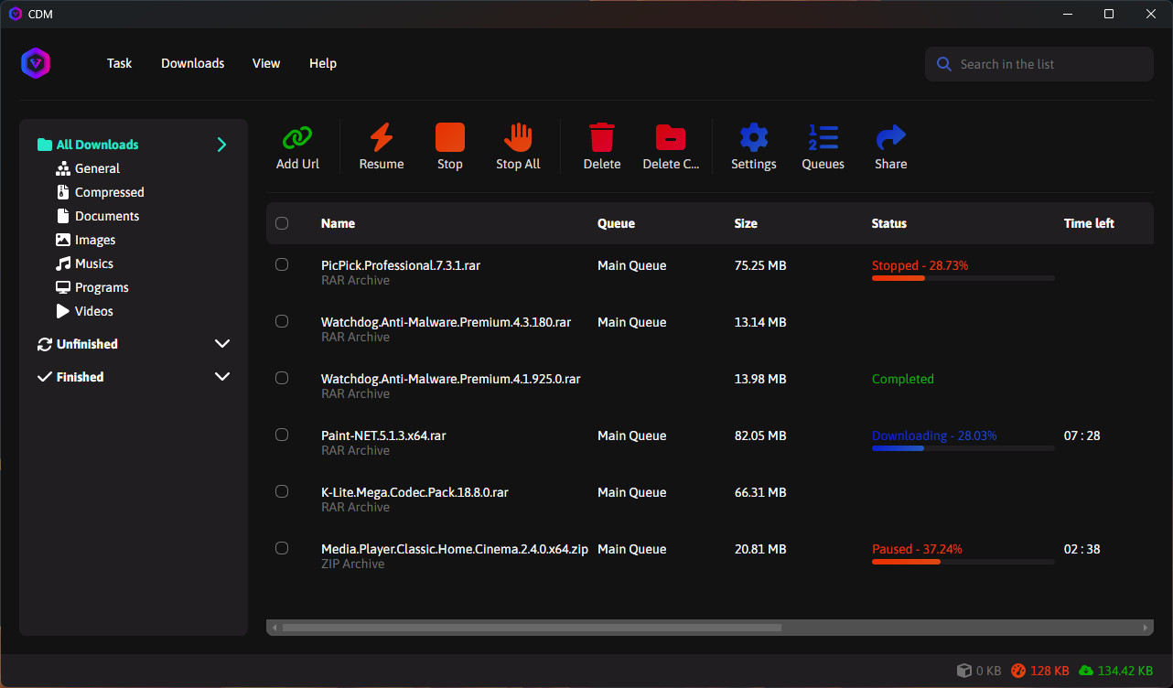Open the Help menu
Image resolution: width=1173 pixels, height=688 pixels.
323,63
